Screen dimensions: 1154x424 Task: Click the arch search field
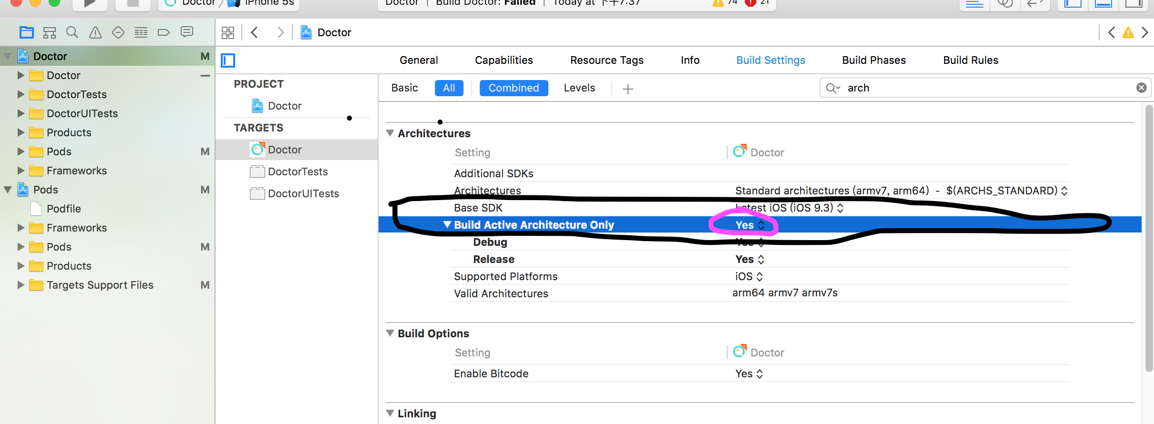[x=985, y=88]
